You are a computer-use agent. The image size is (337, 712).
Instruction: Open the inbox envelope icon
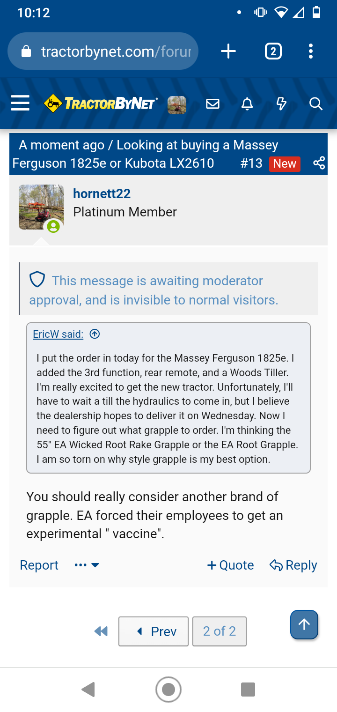tap(212, 104)
